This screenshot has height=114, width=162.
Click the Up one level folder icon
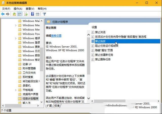click(x=14, y=14)
